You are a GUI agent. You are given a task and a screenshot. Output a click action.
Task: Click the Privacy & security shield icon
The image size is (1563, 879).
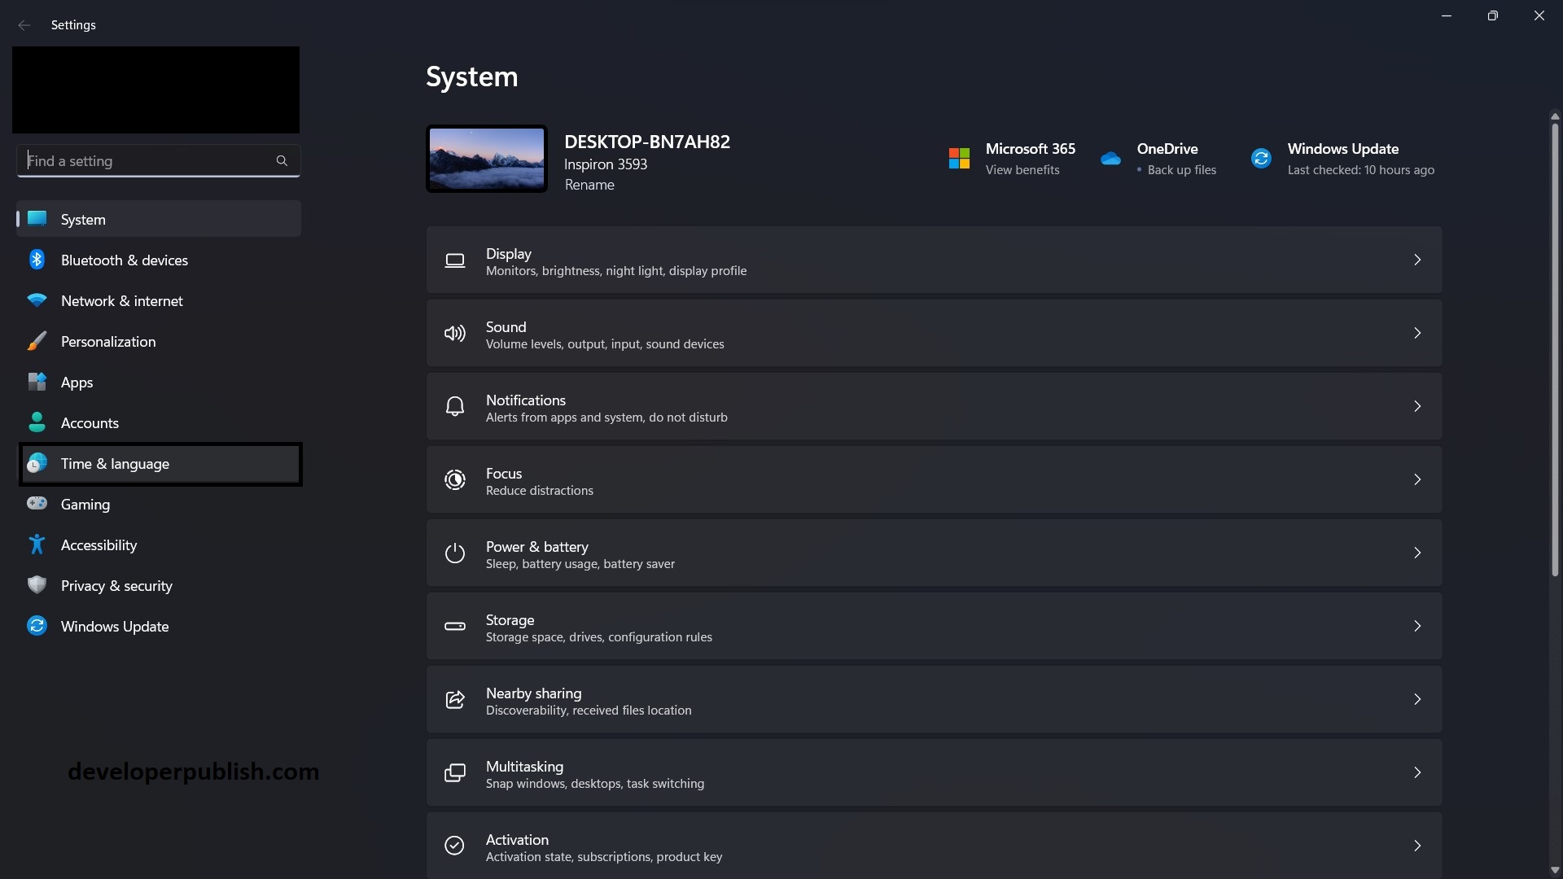tap(37, 585)
